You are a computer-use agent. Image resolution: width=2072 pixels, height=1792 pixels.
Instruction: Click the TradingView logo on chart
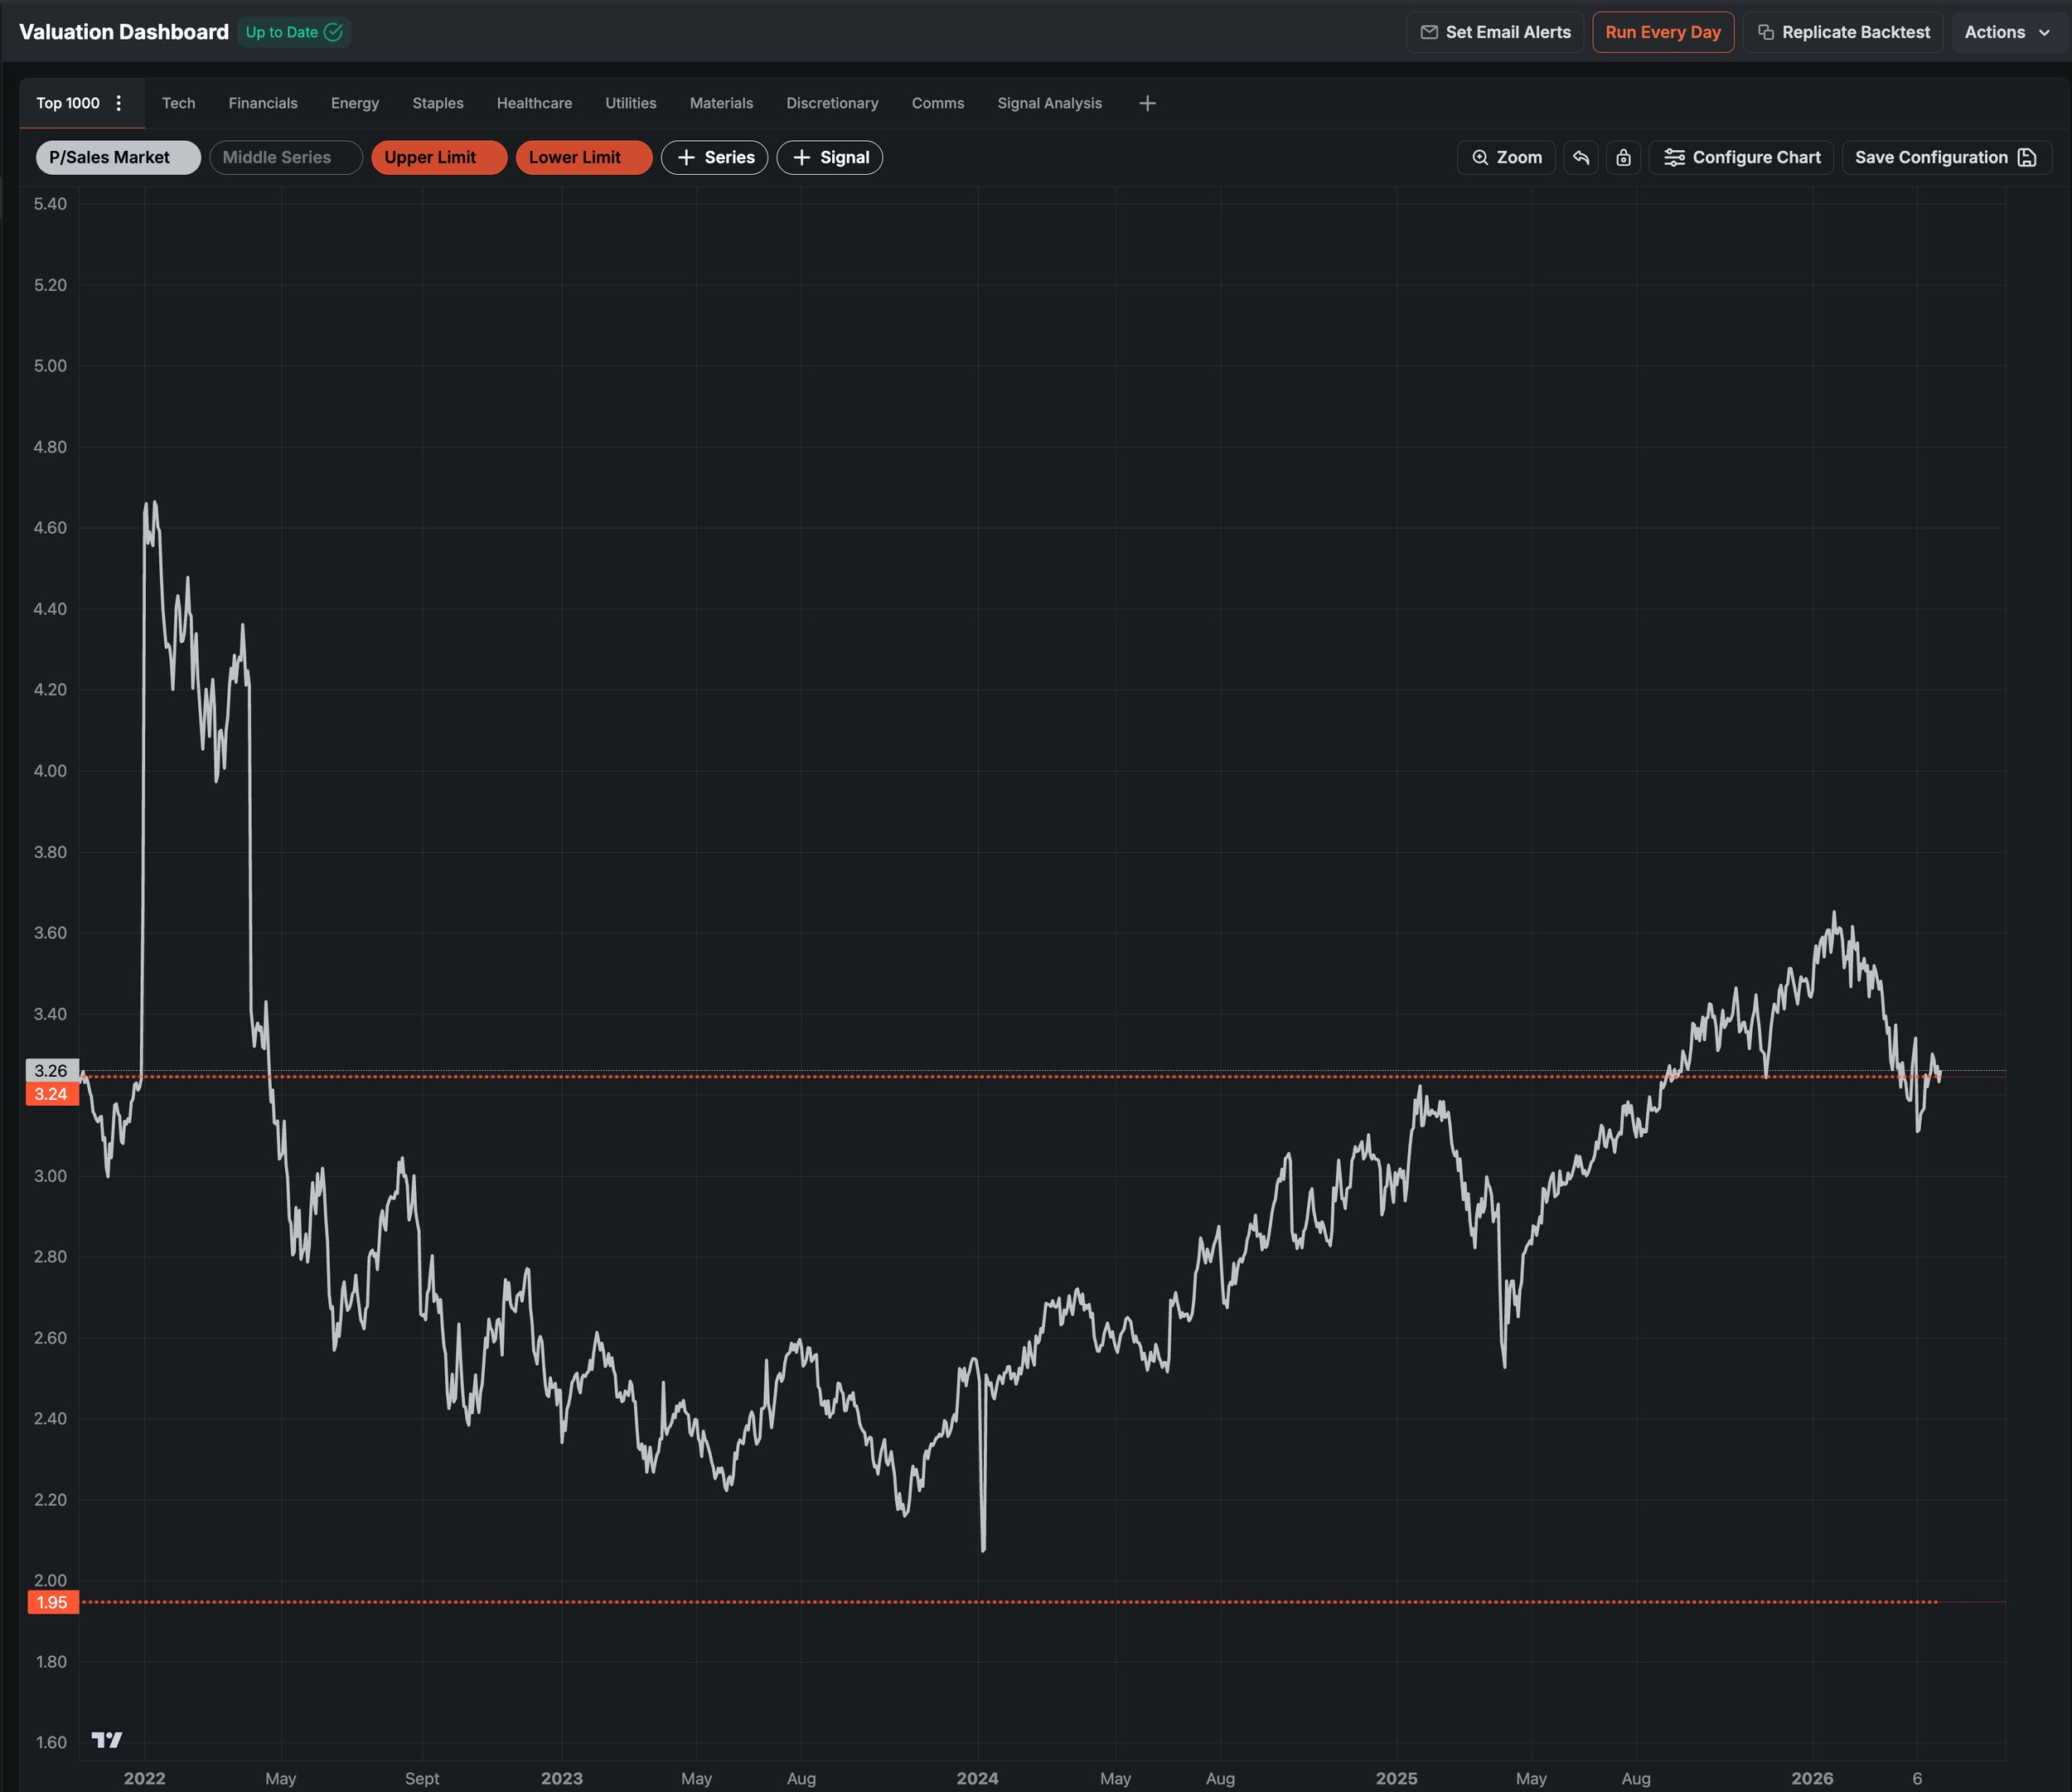[x=106, y=1740]
